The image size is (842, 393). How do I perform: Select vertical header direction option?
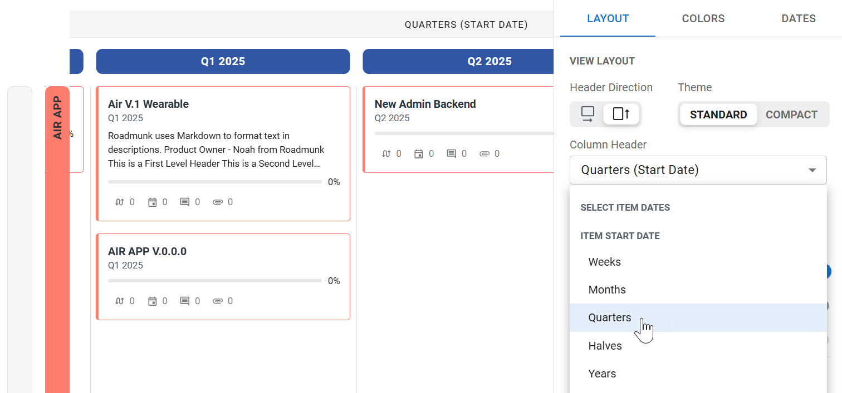coord(621,114)
